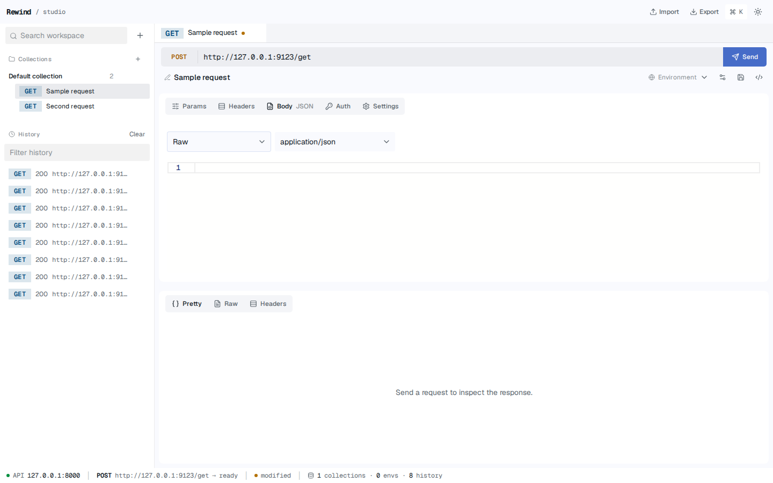Switch response view to Headers

pyautogui.click(x=268, y=304)
